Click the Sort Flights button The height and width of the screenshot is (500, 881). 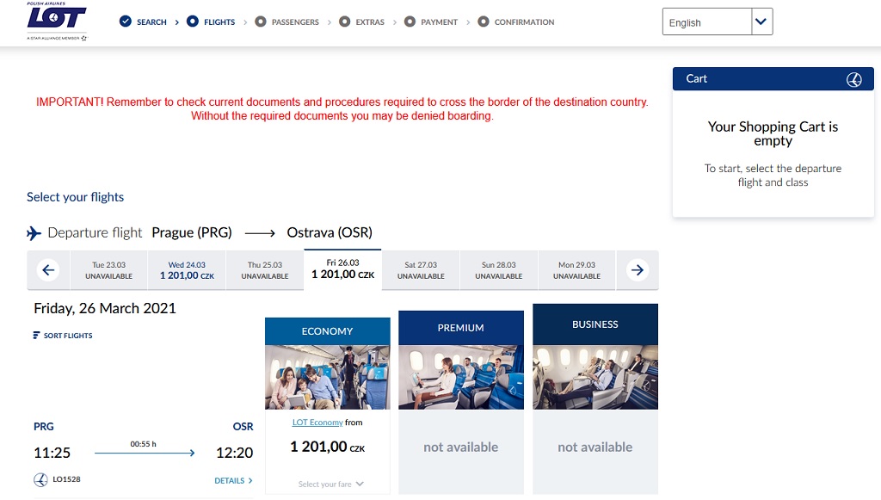[63, 336]
